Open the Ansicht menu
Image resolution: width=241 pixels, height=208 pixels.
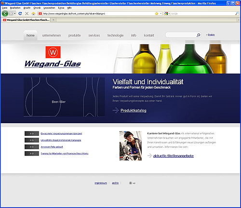pos(27,8)
